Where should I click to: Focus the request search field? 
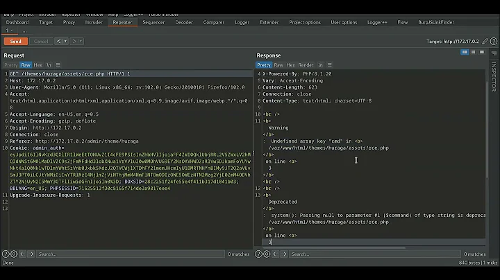[131, 254]
